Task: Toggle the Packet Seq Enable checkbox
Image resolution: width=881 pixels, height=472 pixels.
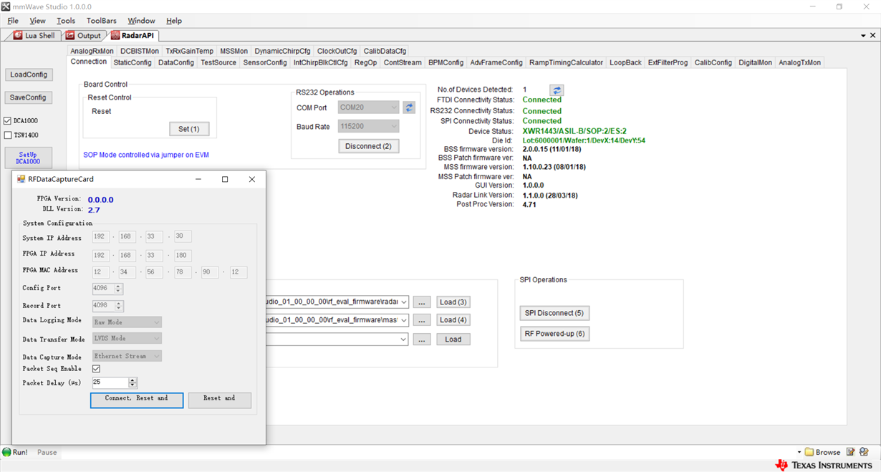Action: coord(96,369)
